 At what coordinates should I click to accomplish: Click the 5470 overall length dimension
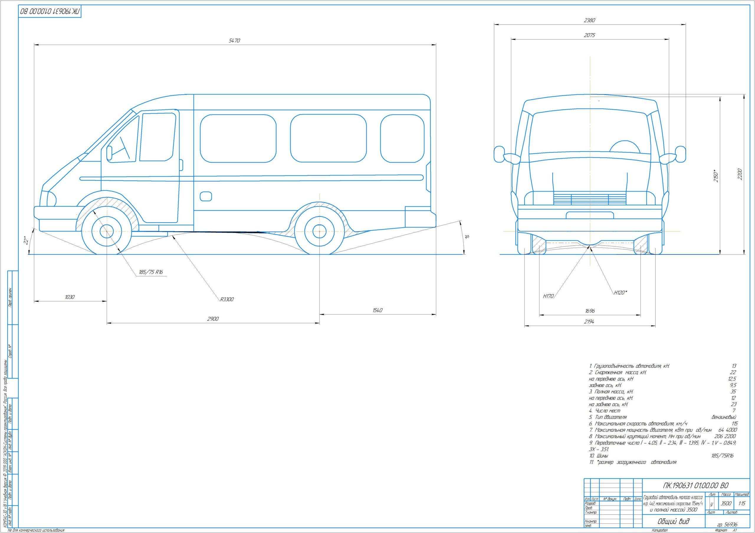tap(235, 41)
